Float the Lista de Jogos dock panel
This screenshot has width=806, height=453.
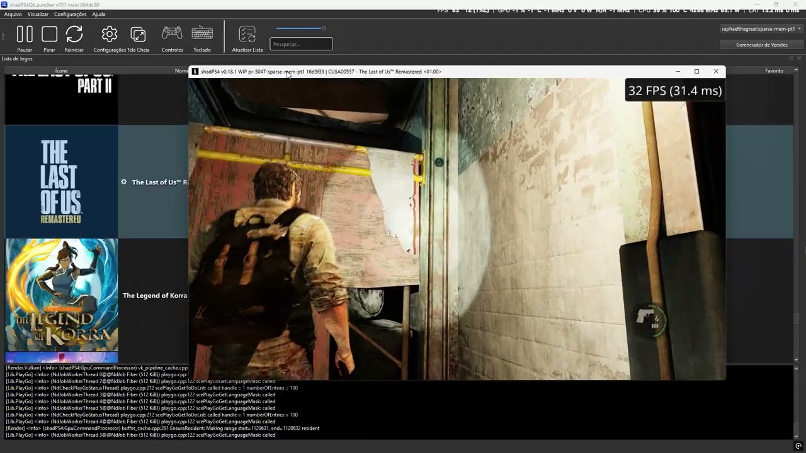(791, 58)
